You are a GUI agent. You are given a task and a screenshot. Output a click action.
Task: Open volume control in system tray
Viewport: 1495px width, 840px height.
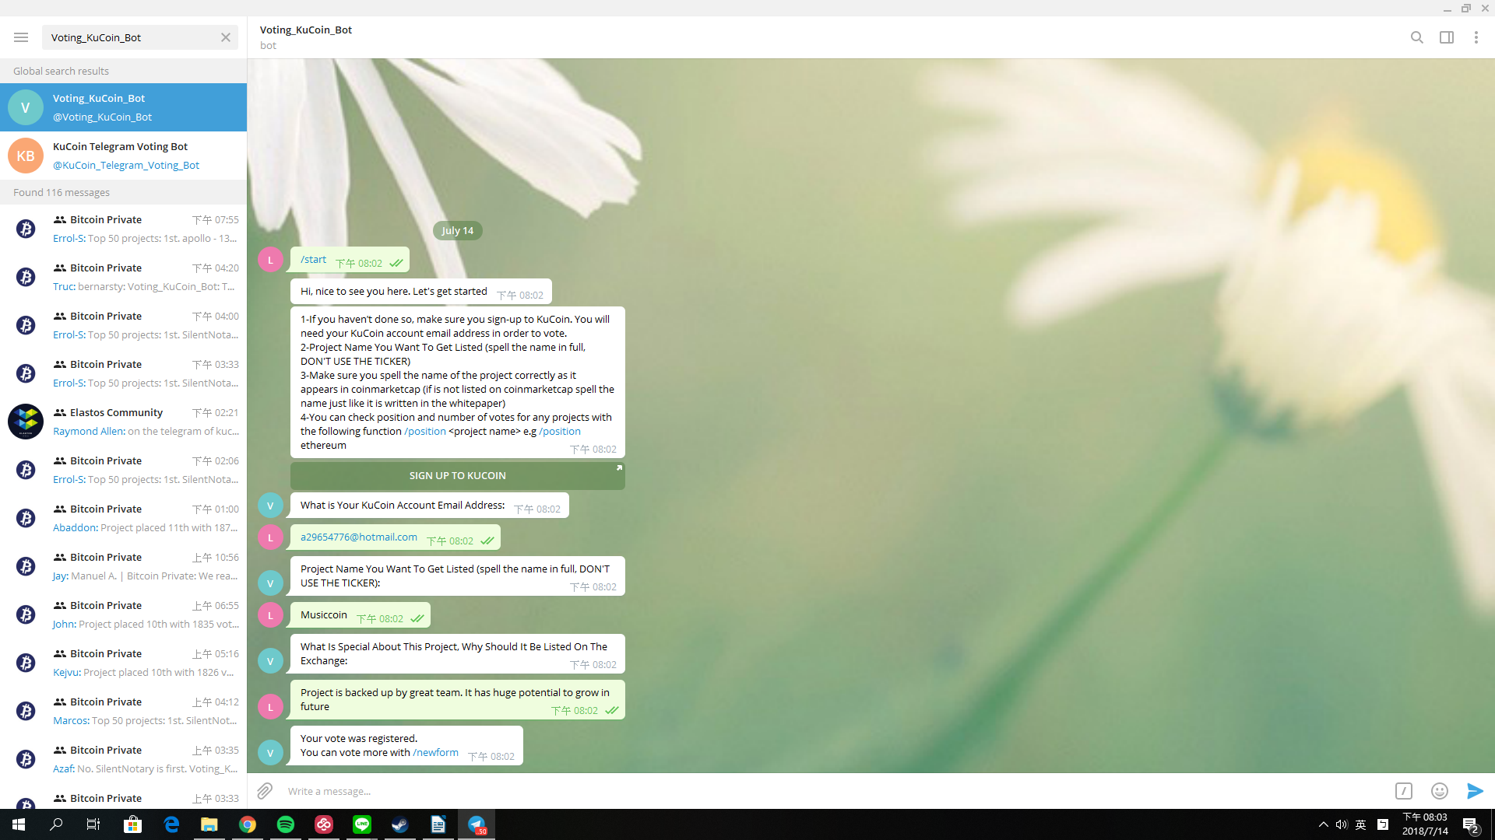point(1342,824)
